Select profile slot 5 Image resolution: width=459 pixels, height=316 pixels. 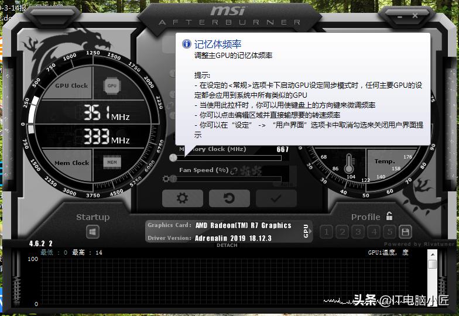click(390, 232)
